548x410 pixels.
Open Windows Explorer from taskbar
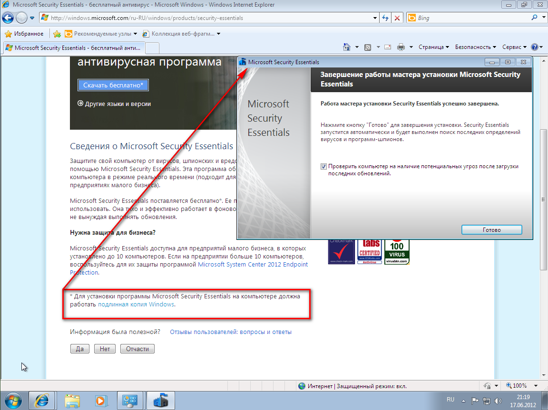tap(72, 400)
